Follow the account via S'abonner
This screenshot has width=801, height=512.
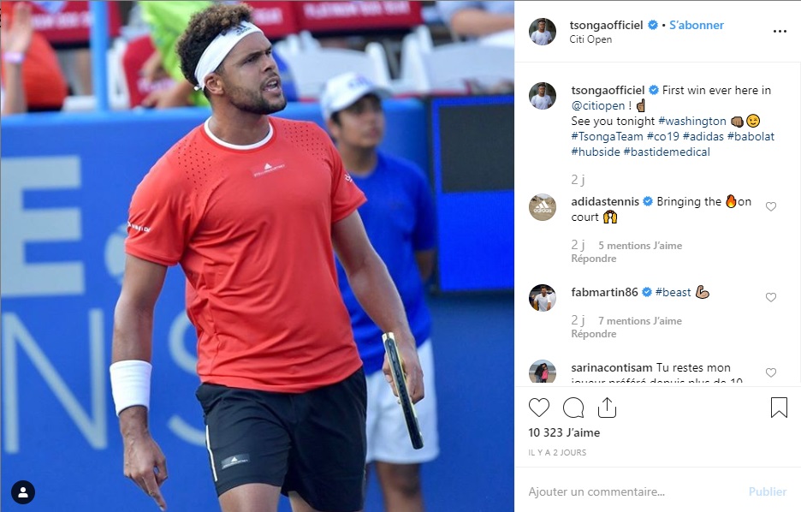[x=697, y=25]
